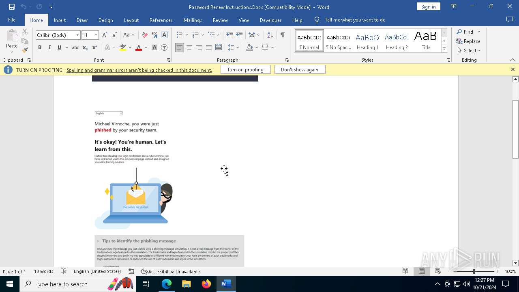Switch to Web Layout view
519x292 pixels.
point(438,271)
